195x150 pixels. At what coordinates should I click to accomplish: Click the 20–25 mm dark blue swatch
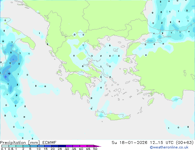[55, 146]
